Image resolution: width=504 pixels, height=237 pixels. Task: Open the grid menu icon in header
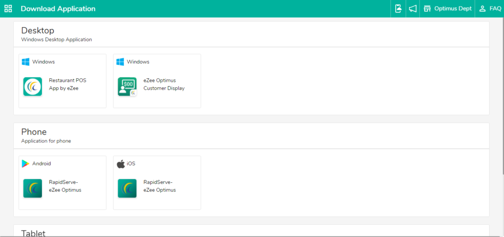(x=8, y=9)
